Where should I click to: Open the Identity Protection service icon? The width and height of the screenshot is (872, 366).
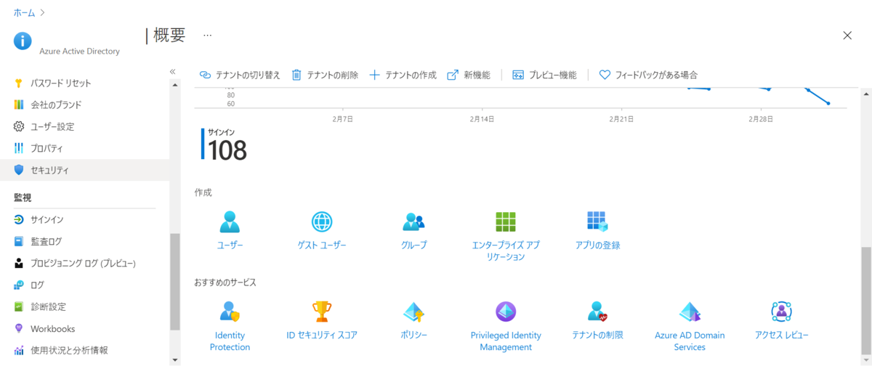[230, 312]
